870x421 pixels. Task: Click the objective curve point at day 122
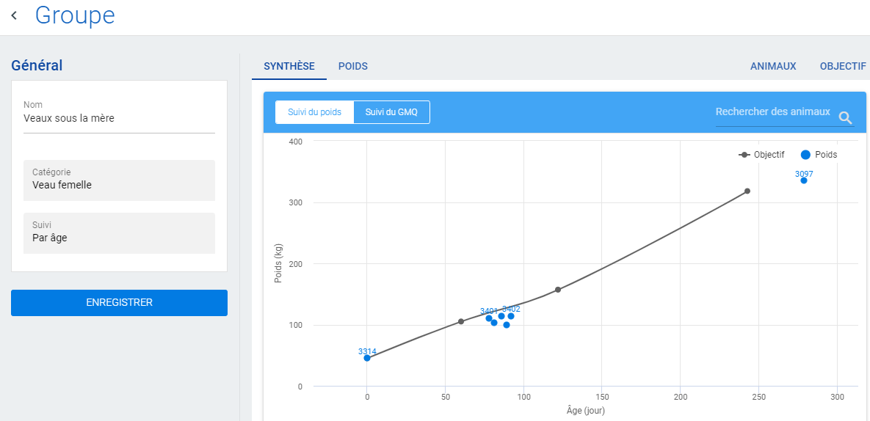558,290
